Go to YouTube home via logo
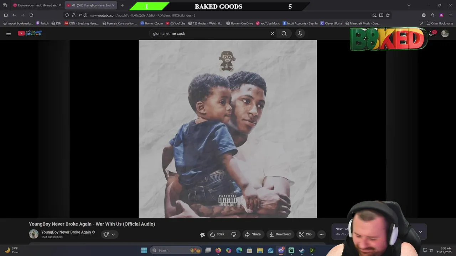This screenshot has height=256, width=456. (30, 33)
